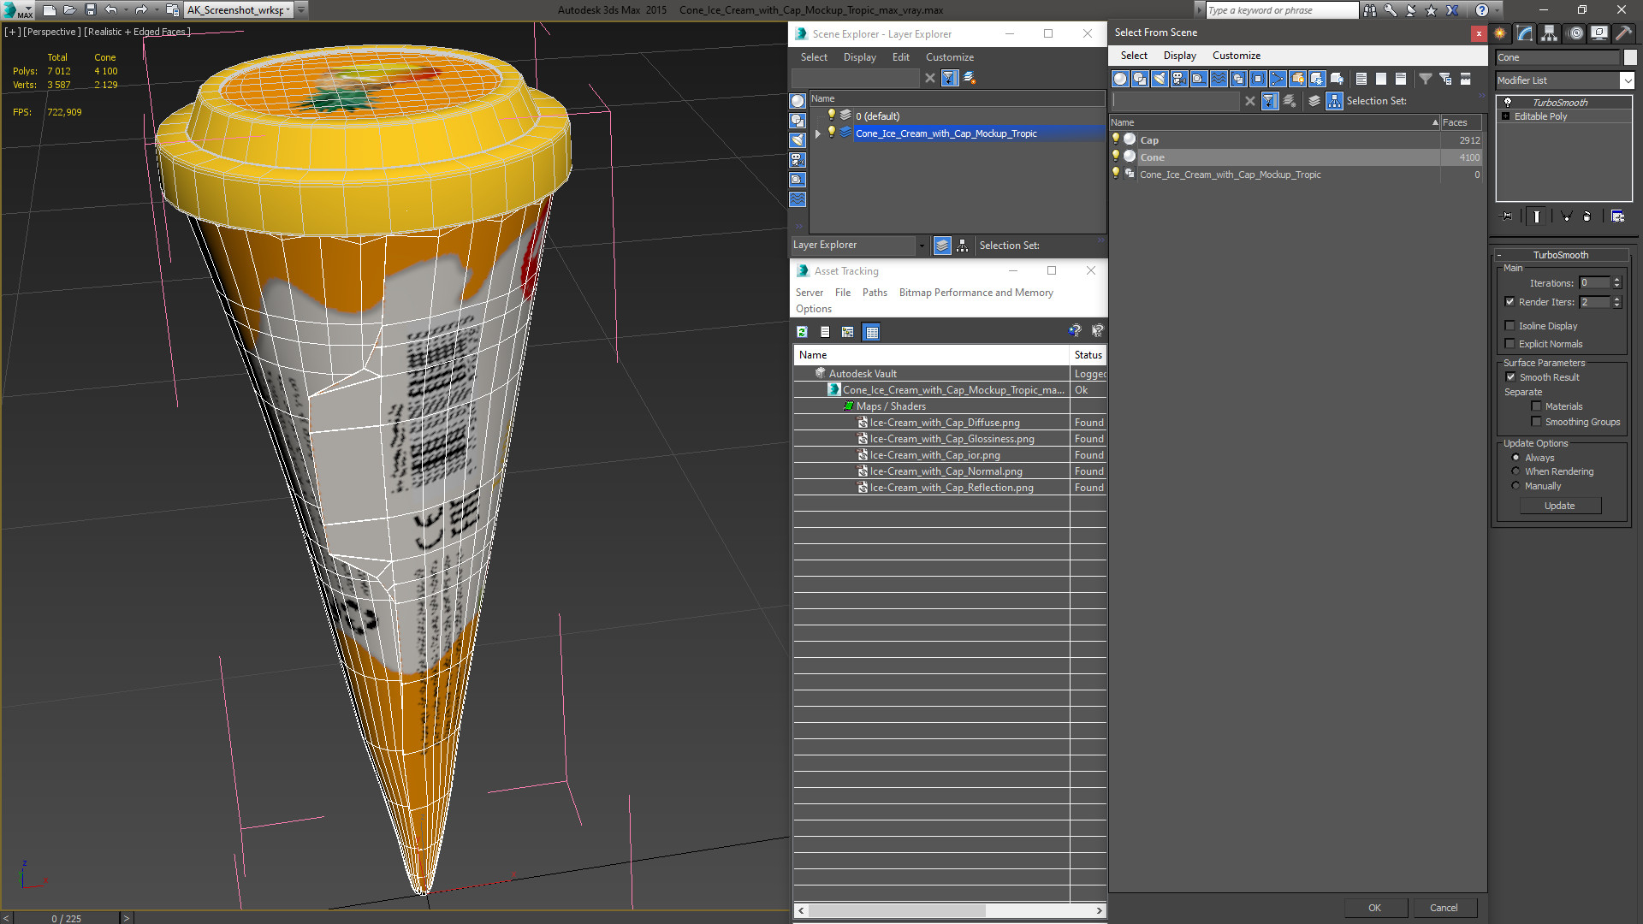This screenshot has width=1643, height=924.
Task: Click Pin Stack icon below modifier stack
Action: pyautogui.click(x=1507, y=216)
